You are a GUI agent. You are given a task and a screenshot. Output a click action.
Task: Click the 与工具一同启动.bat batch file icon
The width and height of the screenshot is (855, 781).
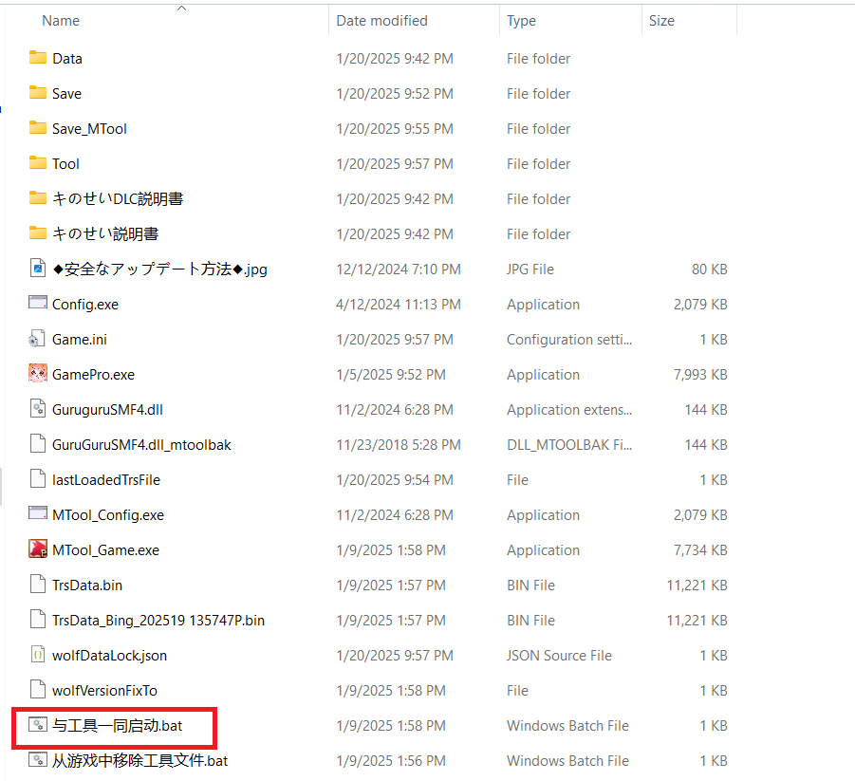coord(38,725)
